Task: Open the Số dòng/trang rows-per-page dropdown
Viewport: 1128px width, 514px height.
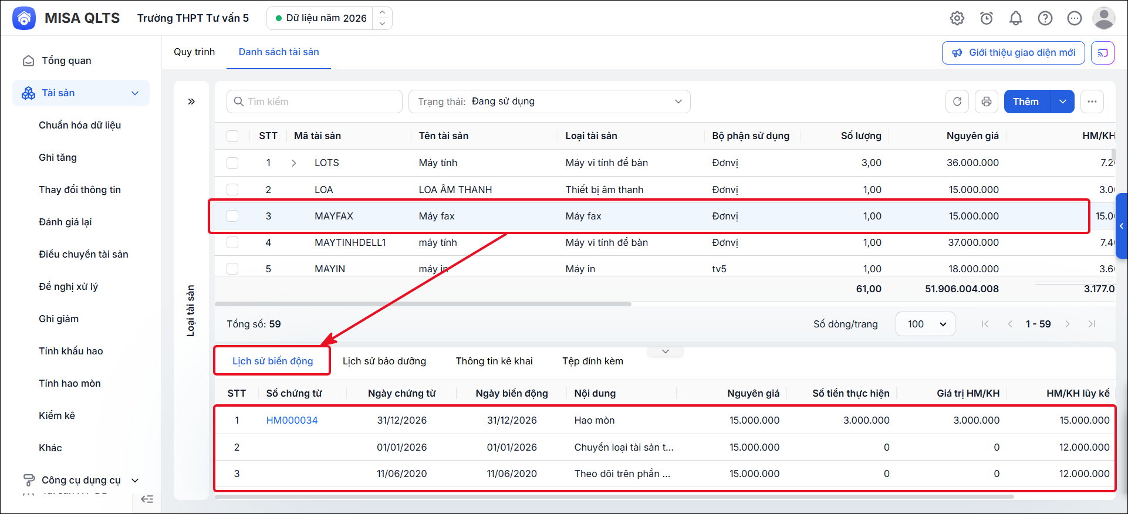Action: [x=926, y=324]
